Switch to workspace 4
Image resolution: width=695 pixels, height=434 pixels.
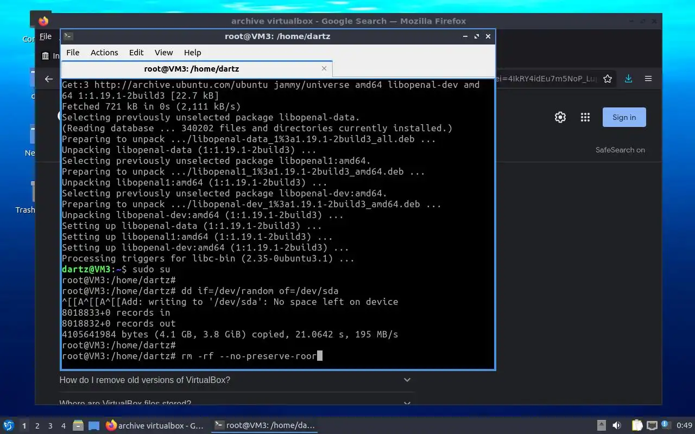64,426
